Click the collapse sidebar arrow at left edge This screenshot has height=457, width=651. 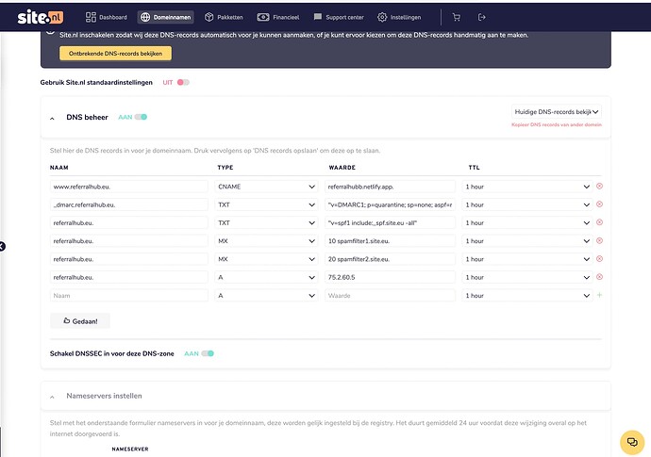click(2, 246)
